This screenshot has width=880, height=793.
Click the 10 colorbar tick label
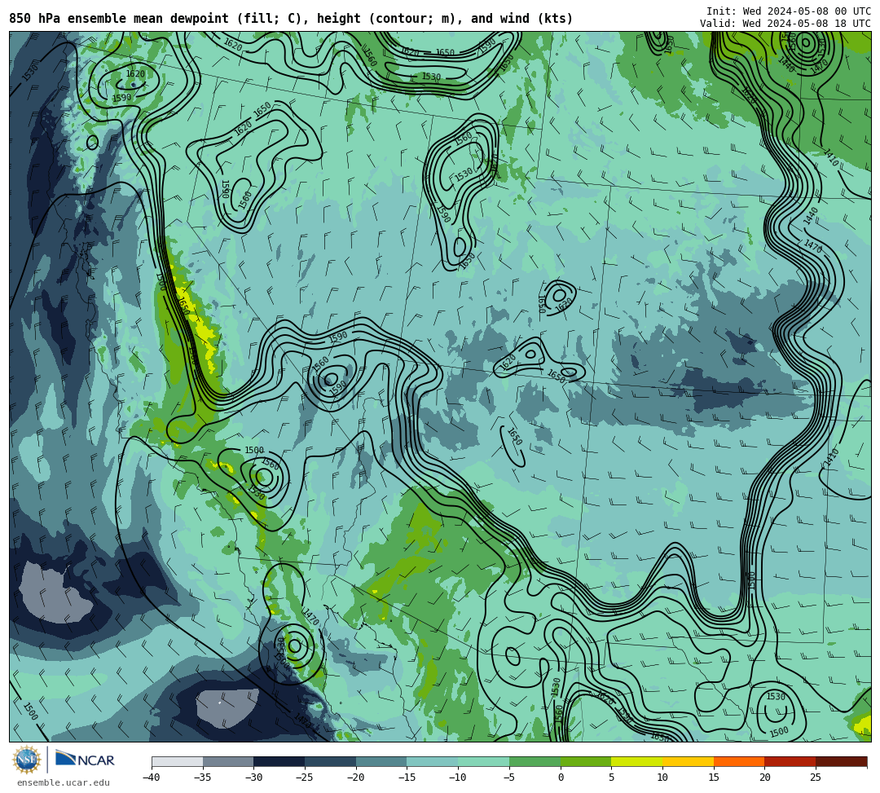point(662,778)
